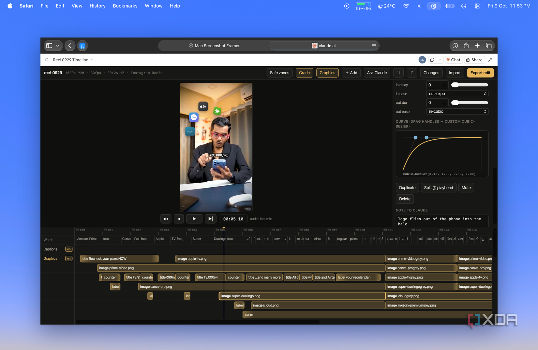Open a new Safari tab
The width and height of the screenshot is (538, 350).
[x=477, y=46]
